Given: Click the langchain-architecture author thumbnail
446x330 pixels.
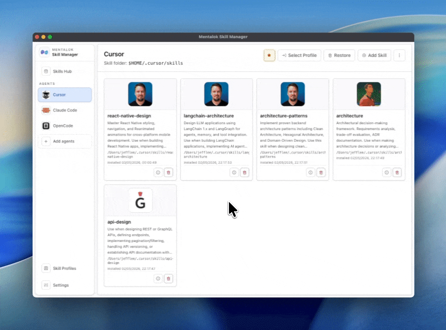Looking at the screenshot, I should tap(217, 94).
